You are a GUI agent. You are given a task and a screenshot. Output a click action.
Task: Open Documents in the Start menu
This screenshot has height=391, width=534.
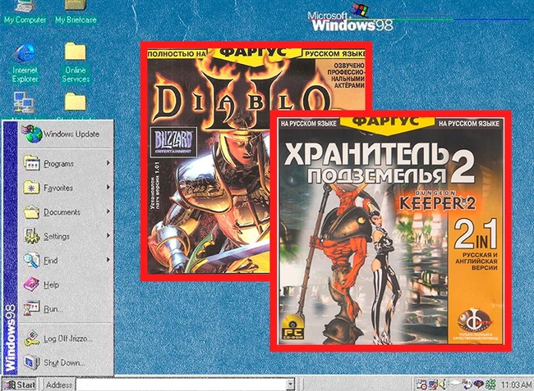point(66,212)
